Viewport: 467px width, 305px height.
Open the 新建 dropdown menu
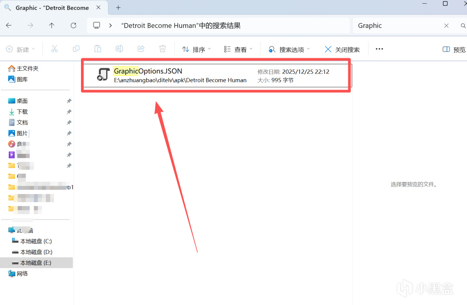21,49
